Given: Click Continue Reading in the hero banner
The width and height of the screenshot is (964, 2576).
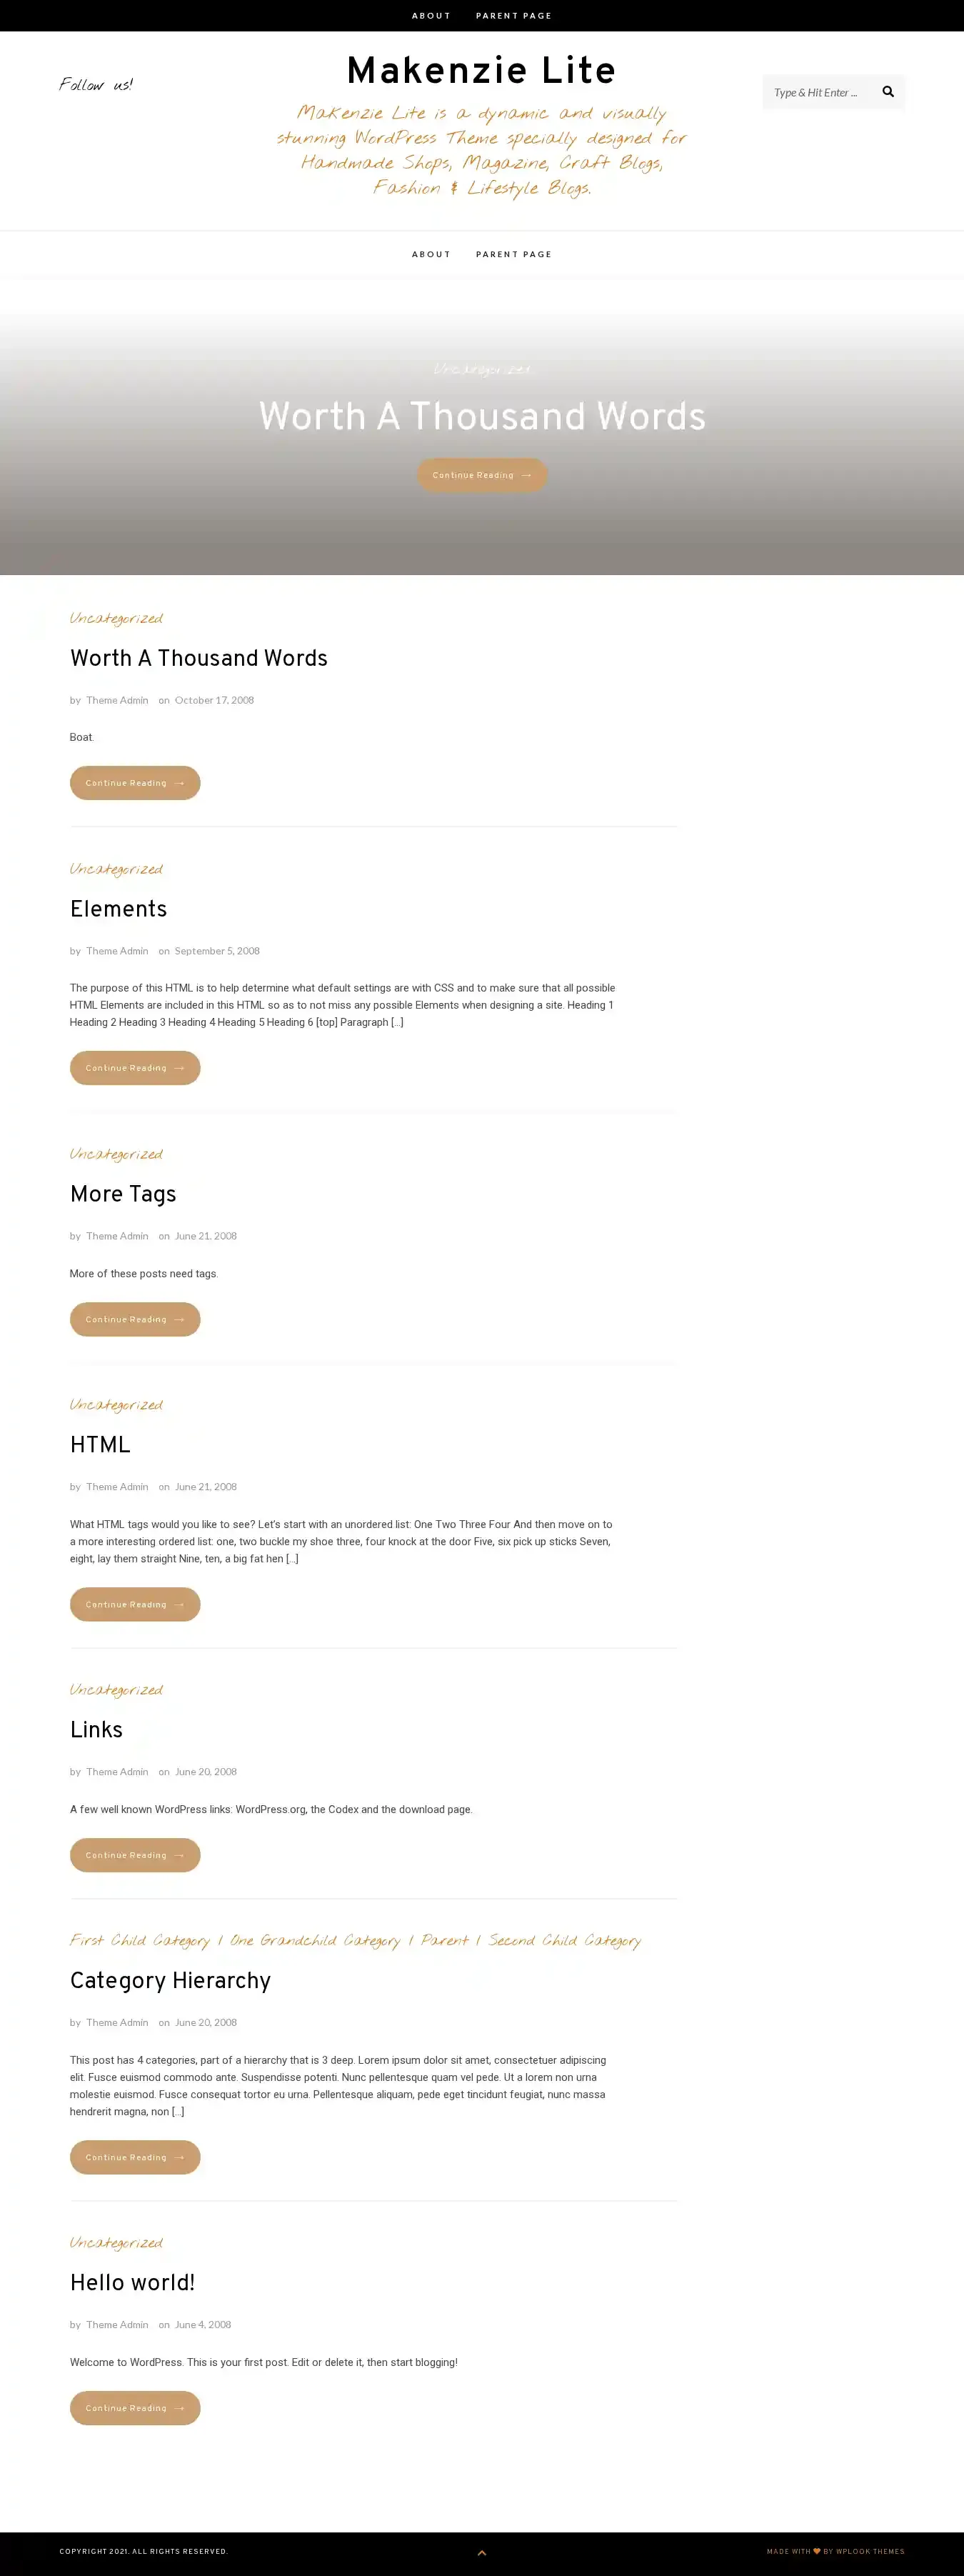Looking at the screenshot, I should (482, 475).
